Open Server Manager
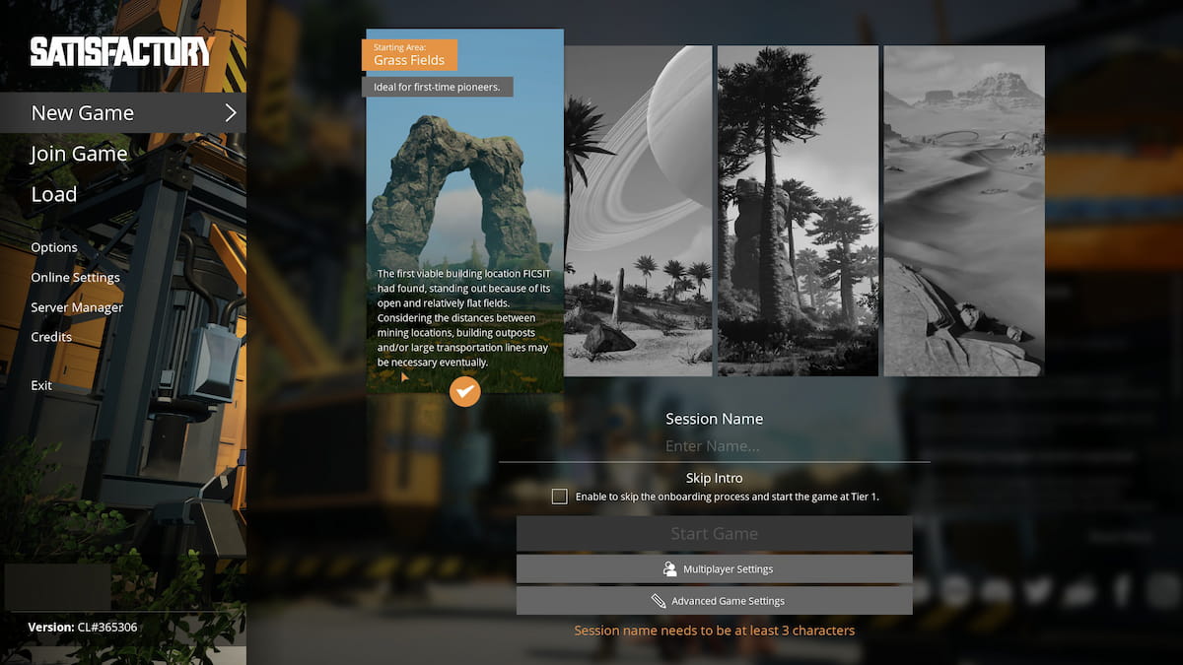This screenshot has width=1183, height=665. pos(77,307)
